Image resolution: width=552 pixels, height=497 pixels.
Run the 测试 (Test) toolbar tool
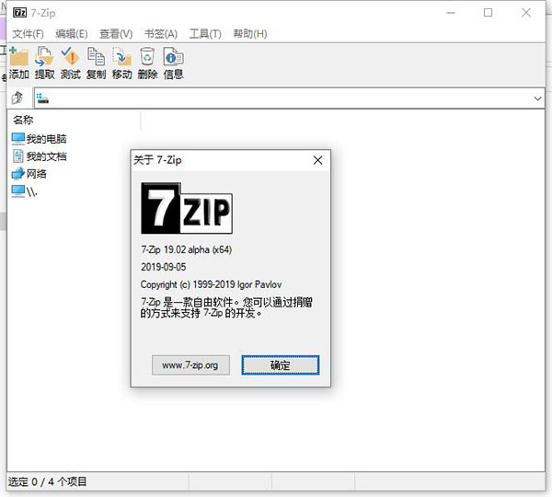[70, 56]
